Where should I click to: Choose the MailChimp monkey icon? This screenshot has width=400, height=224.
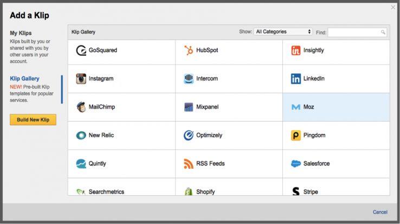(x=81, y=107)
